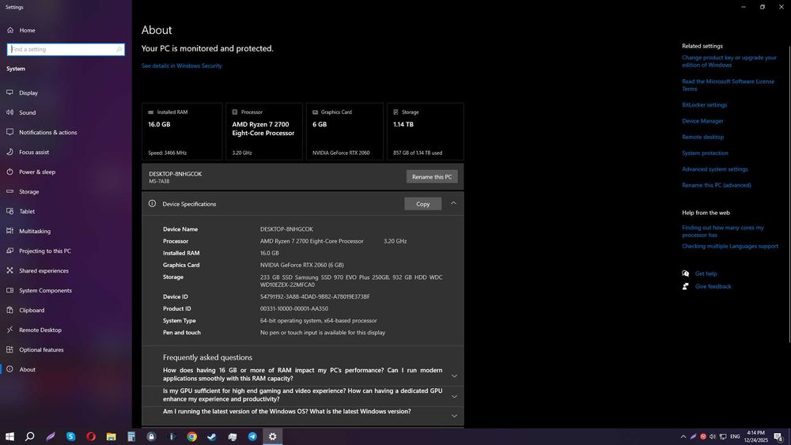The height and width of the screenshot is (445, 791).
Task: Open Device Manager link
Action: coord(702,121)
